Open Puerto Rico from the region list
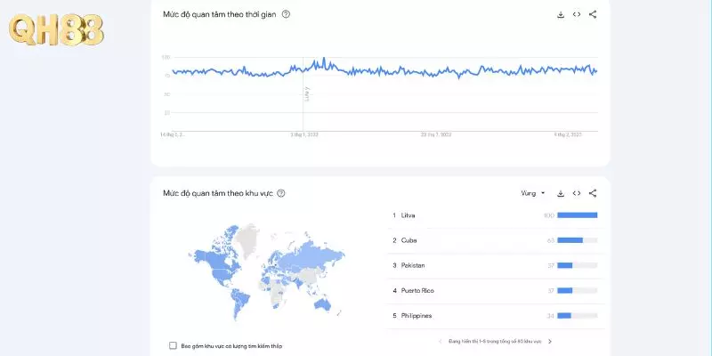The height and width of the screenshot is (356, 712). click(x=418, y=290)
